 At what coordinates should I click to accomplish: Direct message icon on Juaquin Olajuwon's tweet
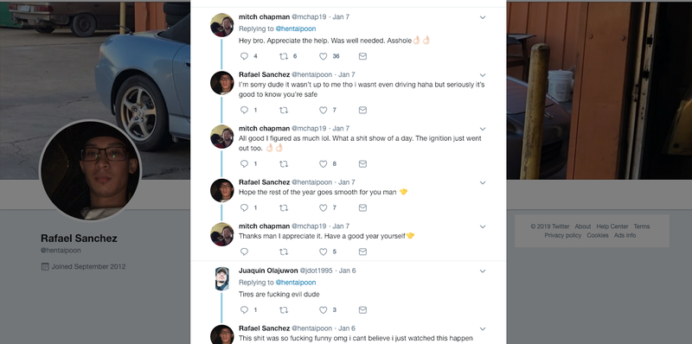362,309
